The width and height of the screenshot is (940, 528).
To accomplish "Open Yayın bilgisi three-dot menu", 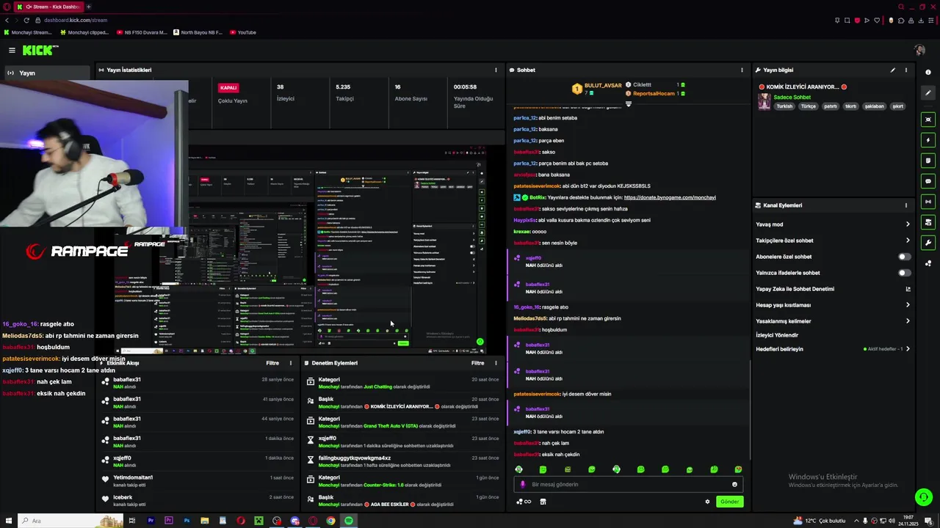I will coord(906,70).
